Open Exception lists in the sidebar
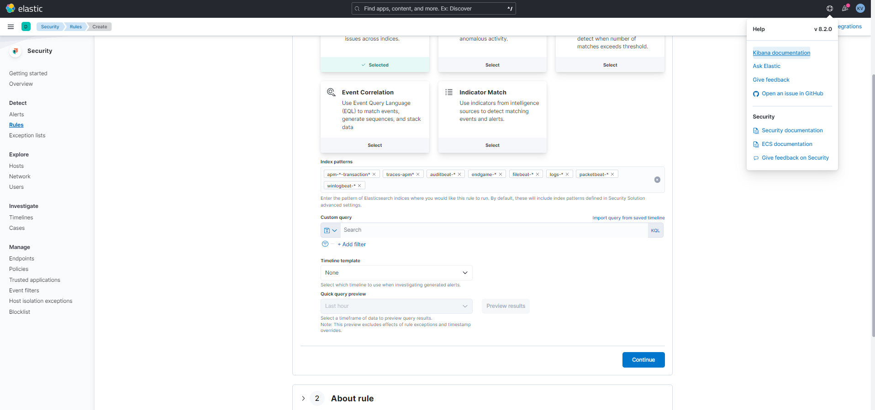Viewport: 875px width, 410px height. (27, 135)
